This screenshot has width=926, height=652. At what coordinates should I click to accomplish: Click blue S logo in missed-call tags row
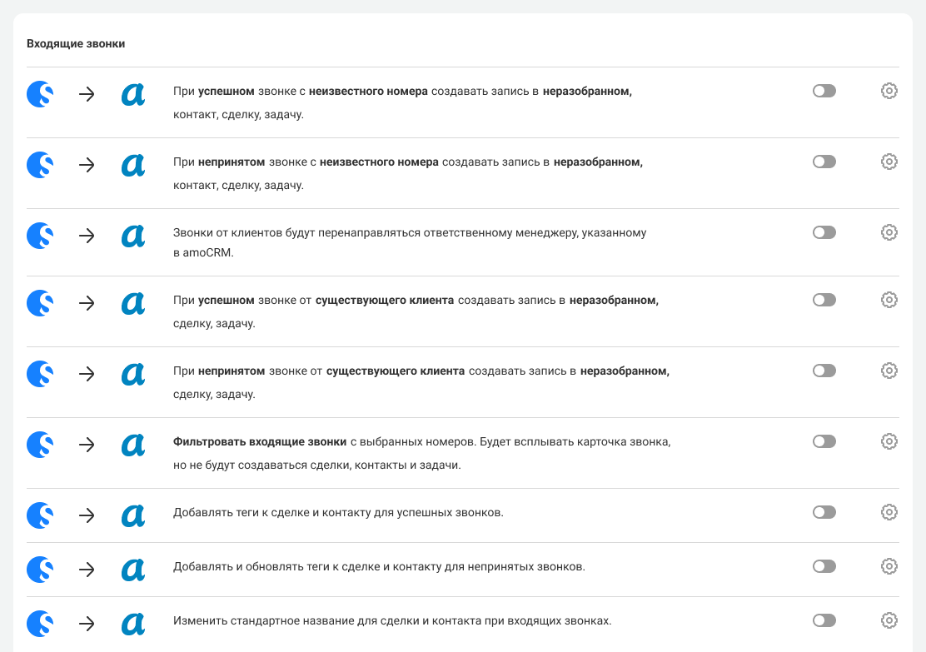[40, 570]
